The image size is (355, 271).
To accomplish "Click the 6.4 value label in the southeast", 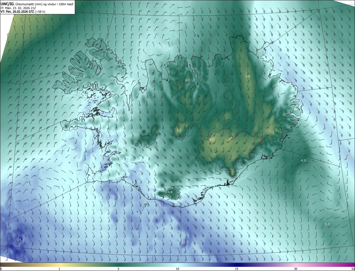I will click(327, 224).
